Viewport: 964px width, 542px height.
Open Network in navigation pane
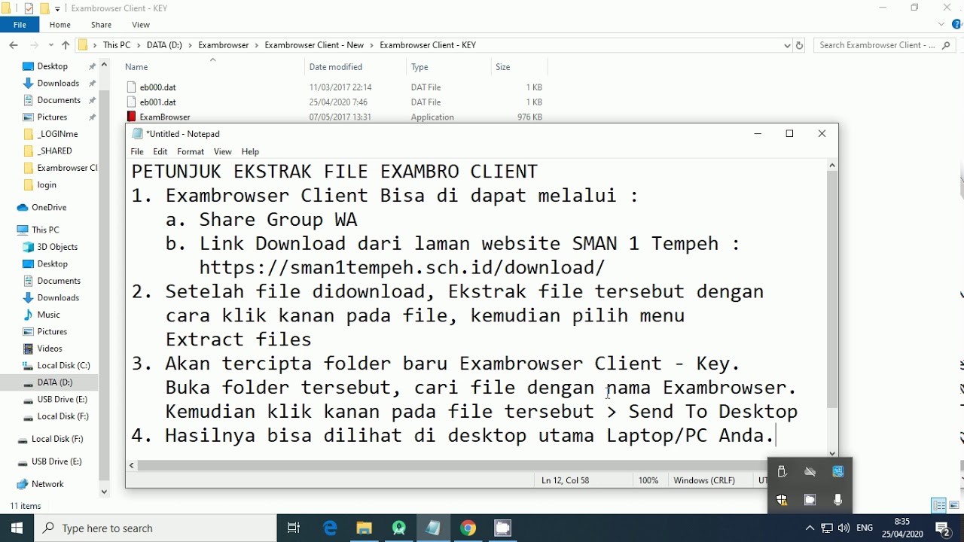(x=47, y=484)
